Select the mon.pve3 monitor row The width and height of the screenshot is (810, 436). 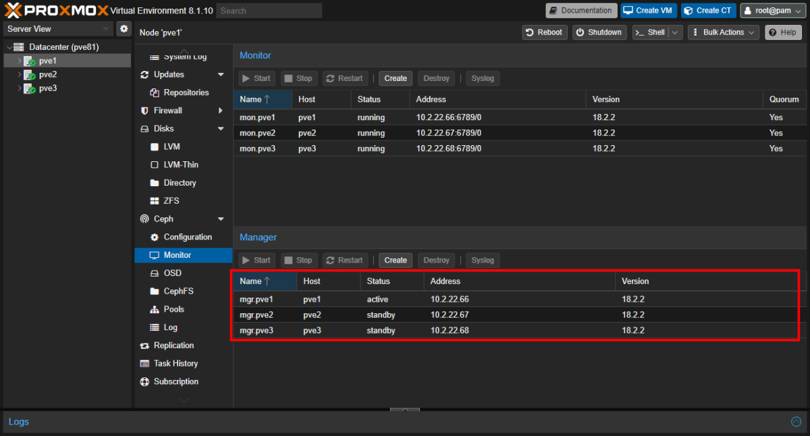pyautogui.click(x=520, y=148)
